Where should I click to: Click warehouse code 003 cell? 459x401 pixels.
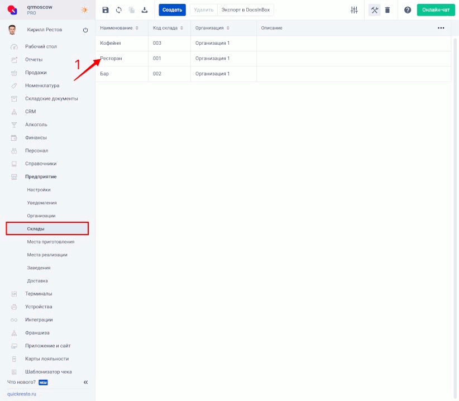pos(169,44)
